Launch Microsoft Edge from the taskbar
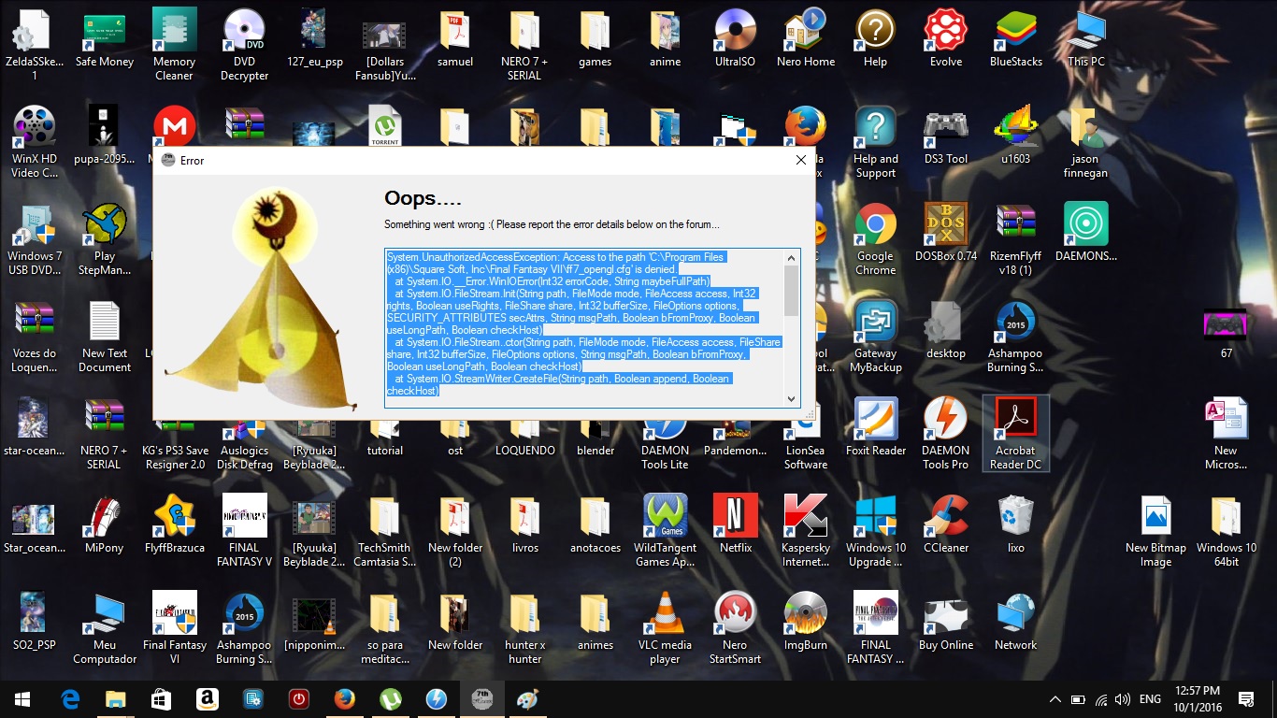Image resolution: width=1277 pixels, height=718 pixels. (69, 699)
